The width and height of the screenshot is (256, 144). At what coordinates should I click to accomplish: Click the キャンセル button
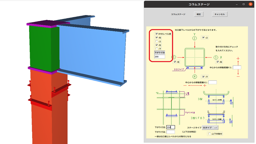coord(219,14)
